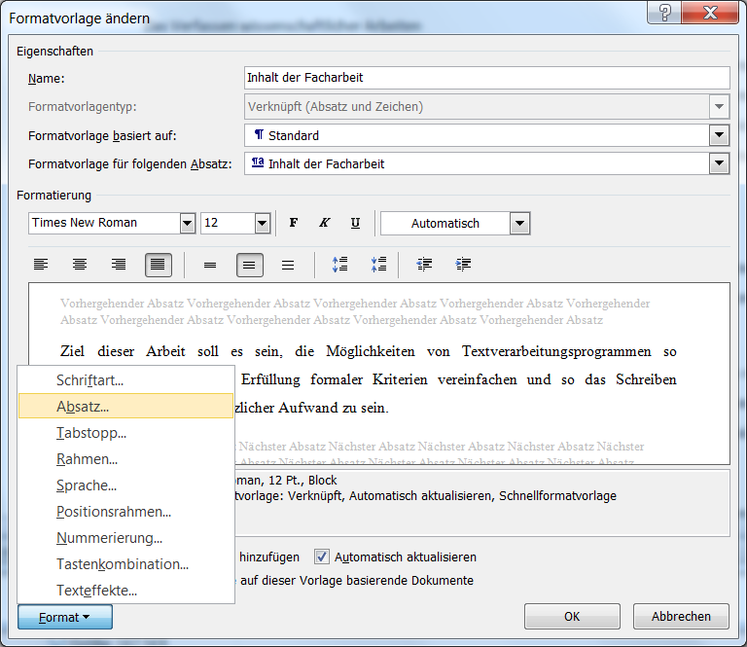Choose Tabstopp... menu entry
The image size is (747, 647).
coord(125,433)
